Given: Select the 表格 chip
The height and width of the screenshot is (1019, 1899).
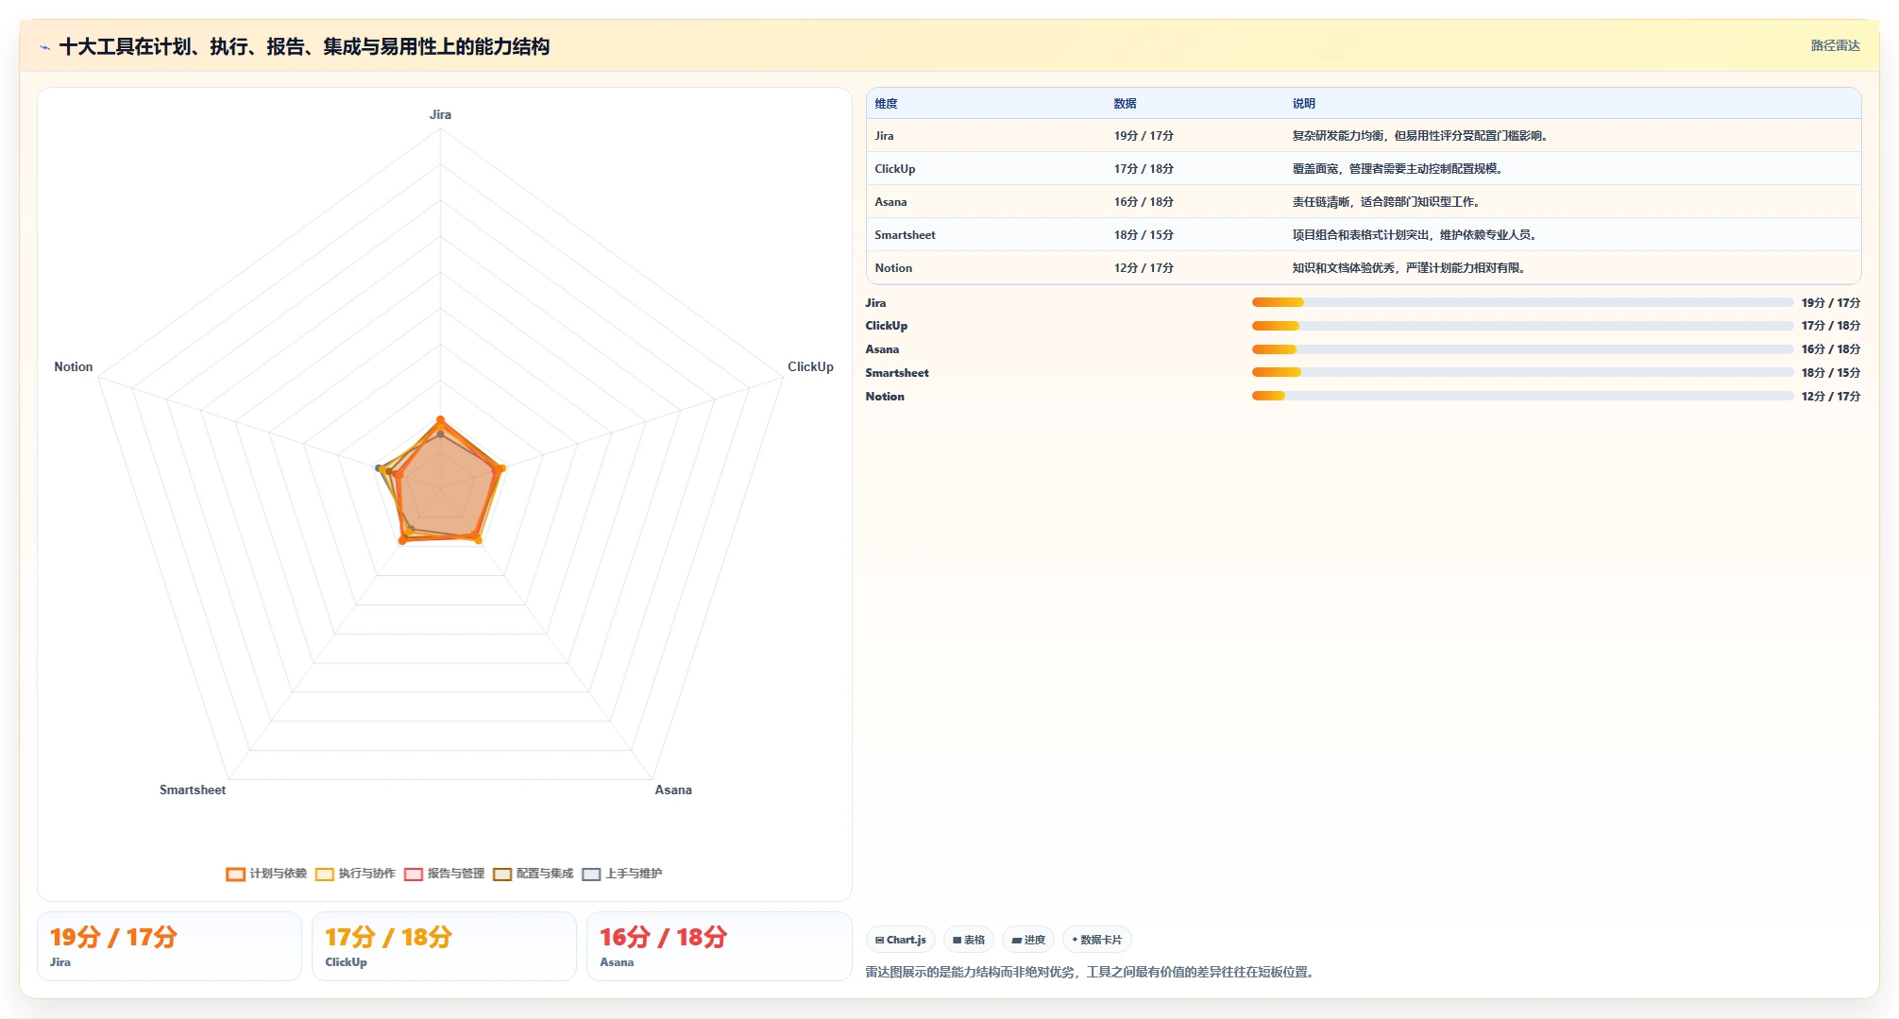Looking at the screenshot, I should click(969, 940).
